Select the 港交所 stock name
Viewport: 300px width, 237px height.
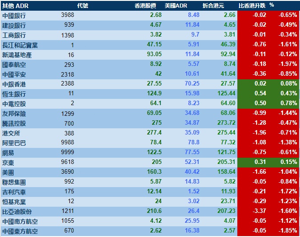(x=11, y=133)
